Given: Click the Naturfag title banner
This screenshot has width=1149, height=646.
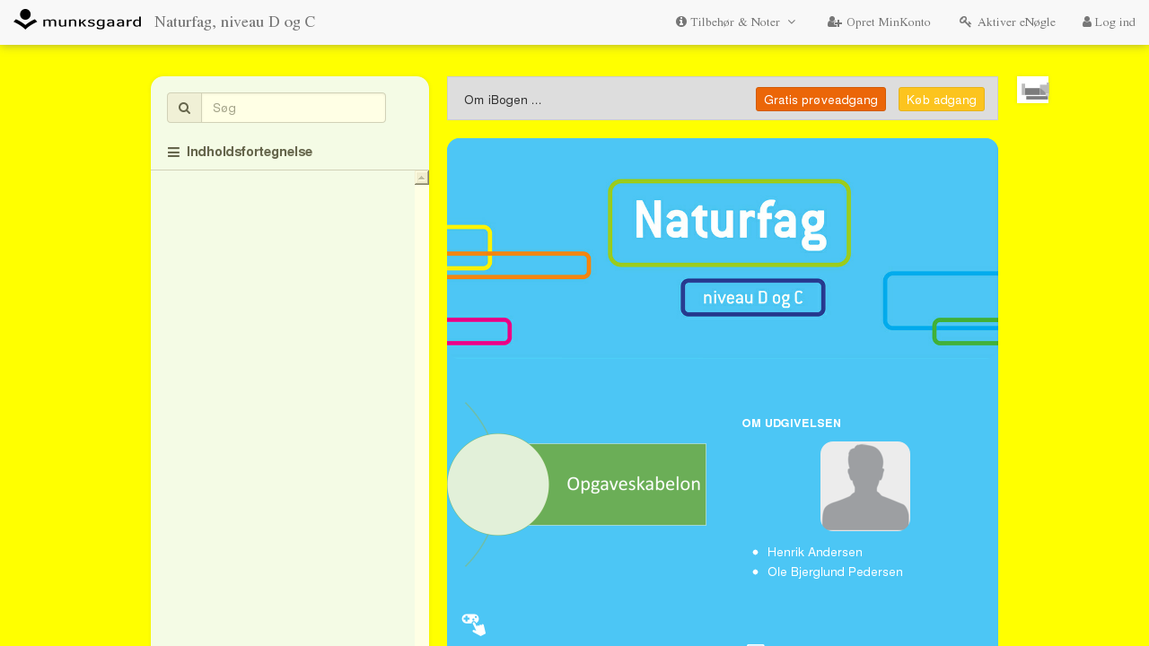Looking at the screenshot, I should click(x=729, y=223).
